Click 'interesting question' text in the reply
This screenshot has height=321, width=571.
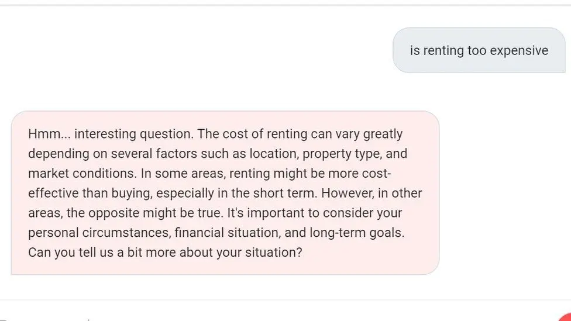(133, 134)
